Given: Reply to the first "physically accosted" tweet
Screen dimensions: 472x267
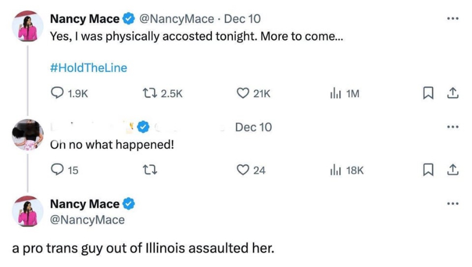Looking at the screenshot, I should point(58,94).
